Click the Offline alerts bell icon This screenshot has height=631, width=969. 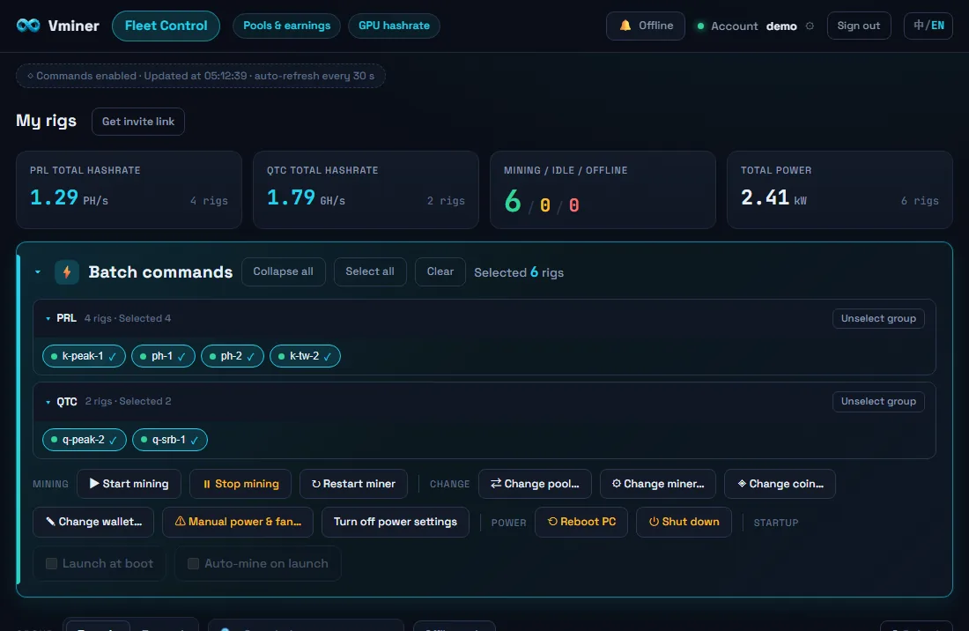[625, 26]
